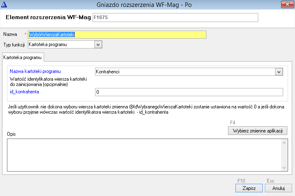
Task: Click the 'Typ funkcji' label
Action: 14,45
